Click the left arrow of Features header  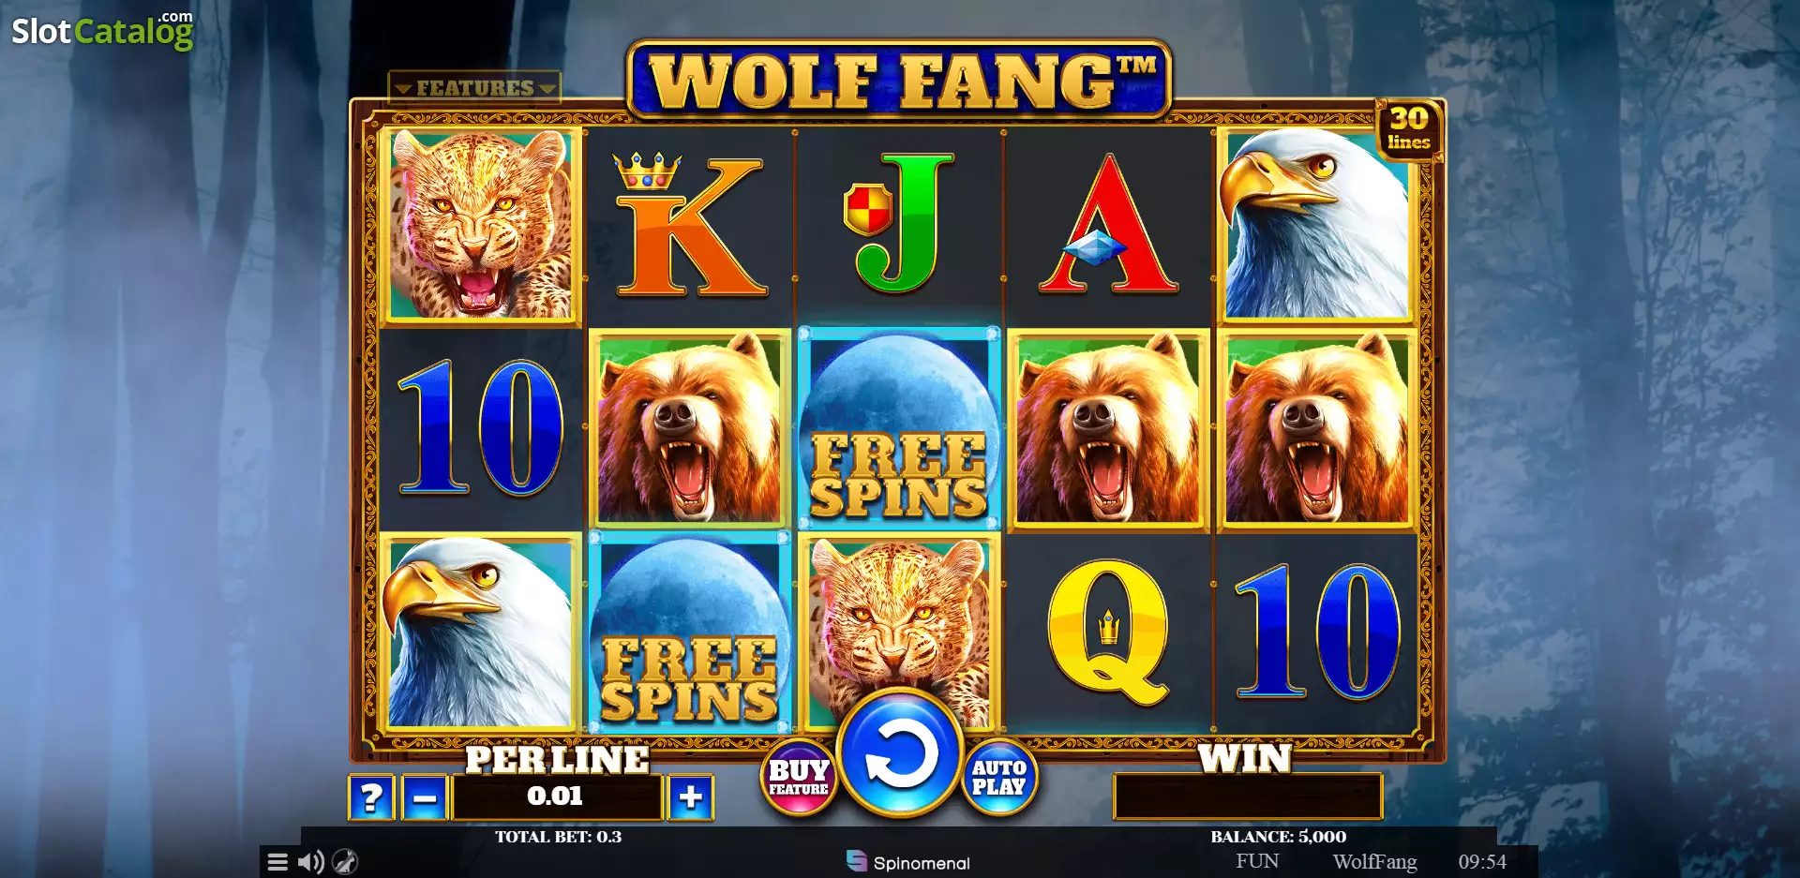(403, 88)
